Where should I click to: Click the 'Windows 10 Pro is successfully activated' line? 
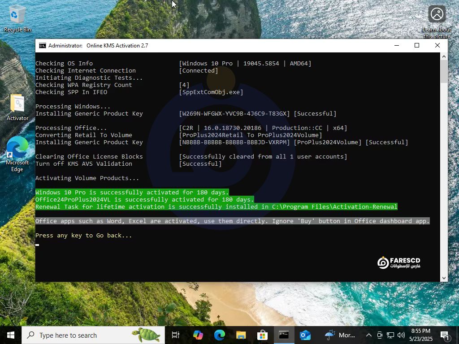pyautogui.click(x=132, y=193)
